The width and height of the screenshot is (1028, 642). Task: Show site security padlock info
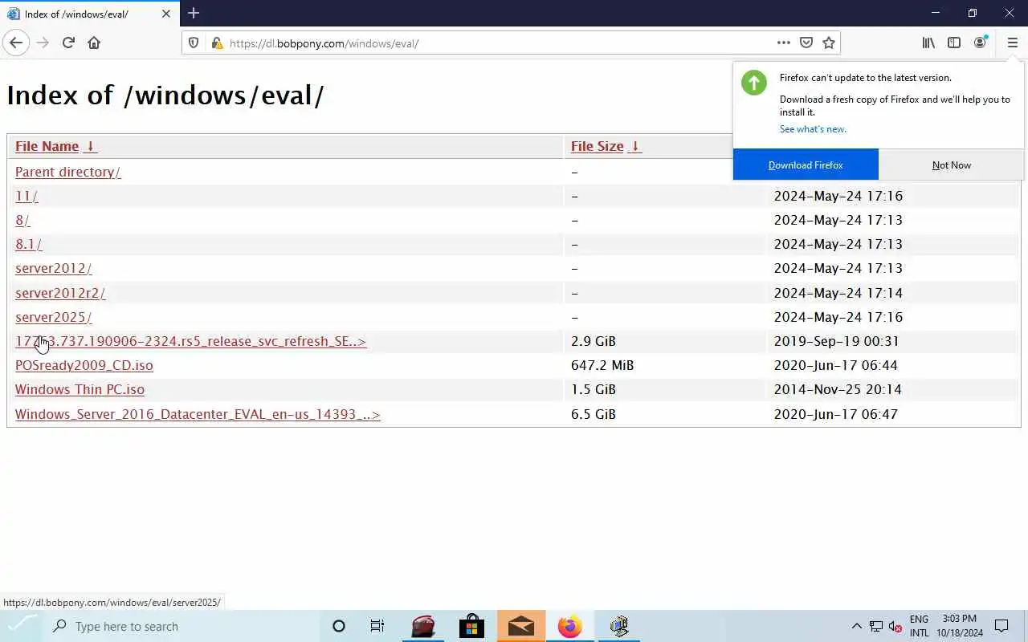coord(216,43)
